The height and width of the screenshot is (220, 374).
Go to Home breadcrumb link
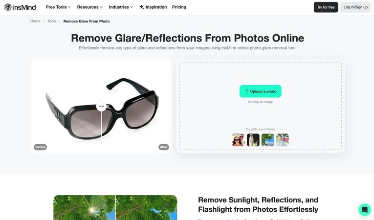[35, 21]
